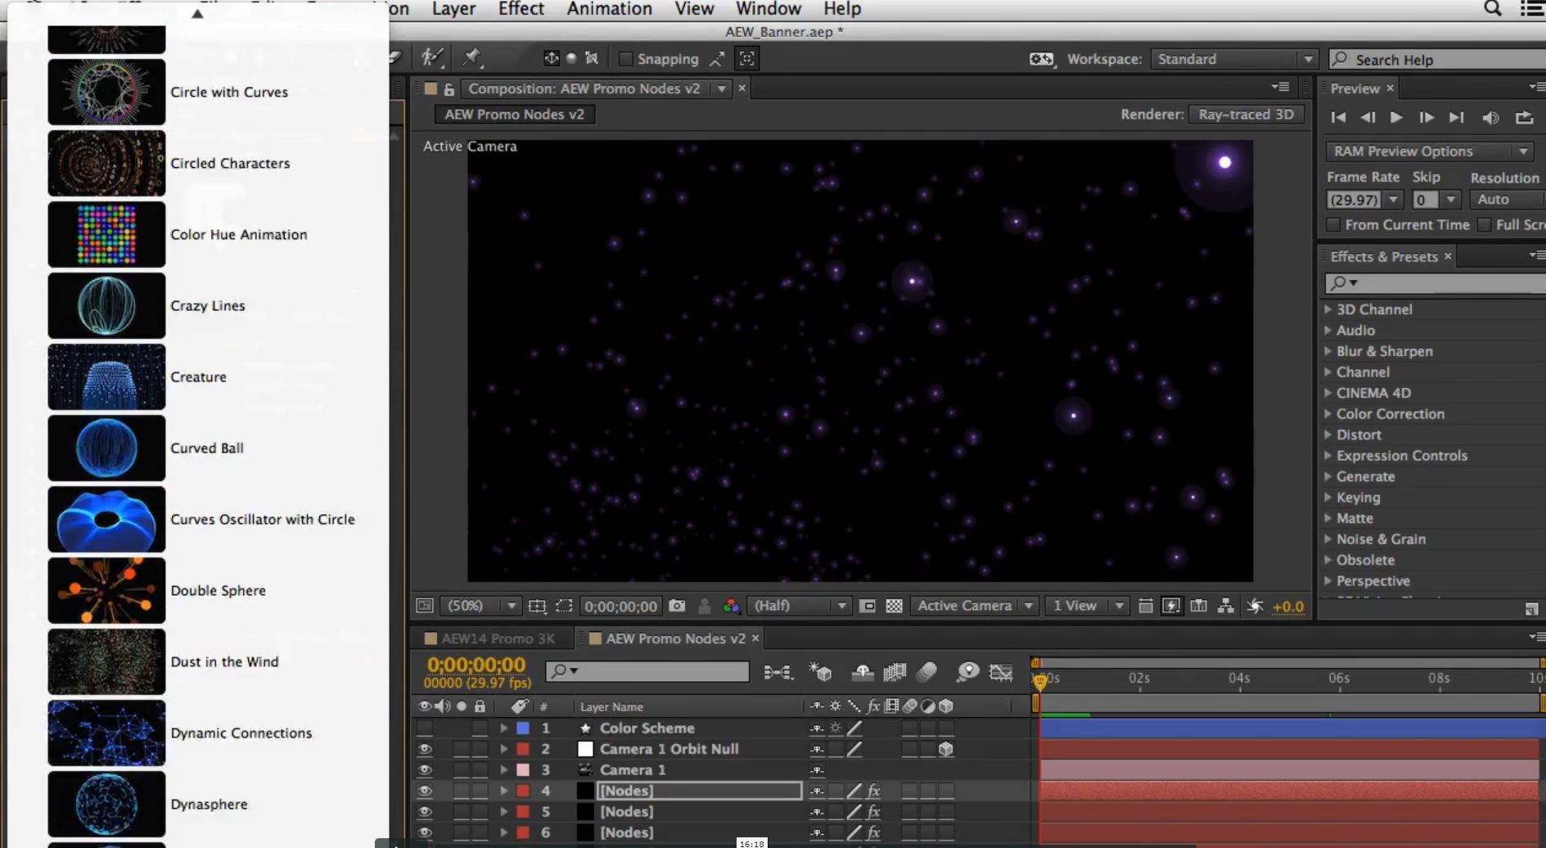The image size is (1546, 848).
Task: Mute audio in Preview panel
Action: [1490, 118]
